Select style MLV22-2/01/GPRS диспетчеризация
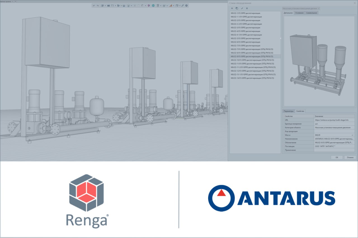The height and width of the screenshot is (238, 358). pos(255,20)
